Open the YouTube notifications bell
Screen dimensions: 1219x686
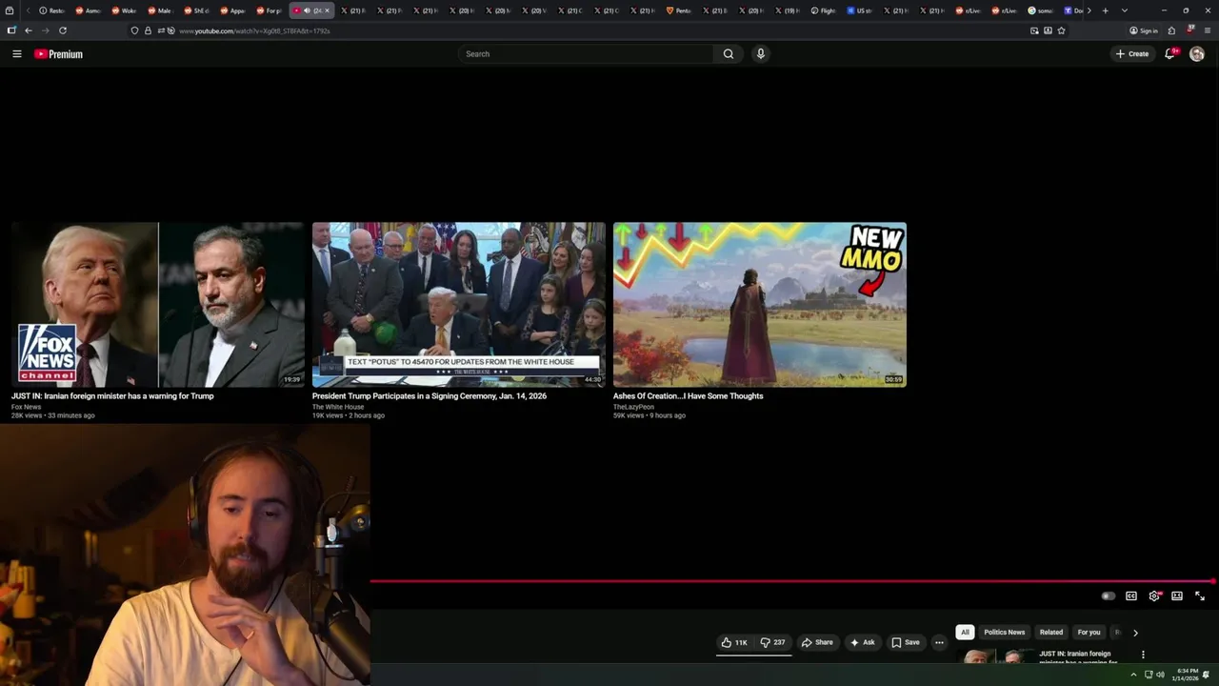pyautogui.click(x=1170, y=54)
